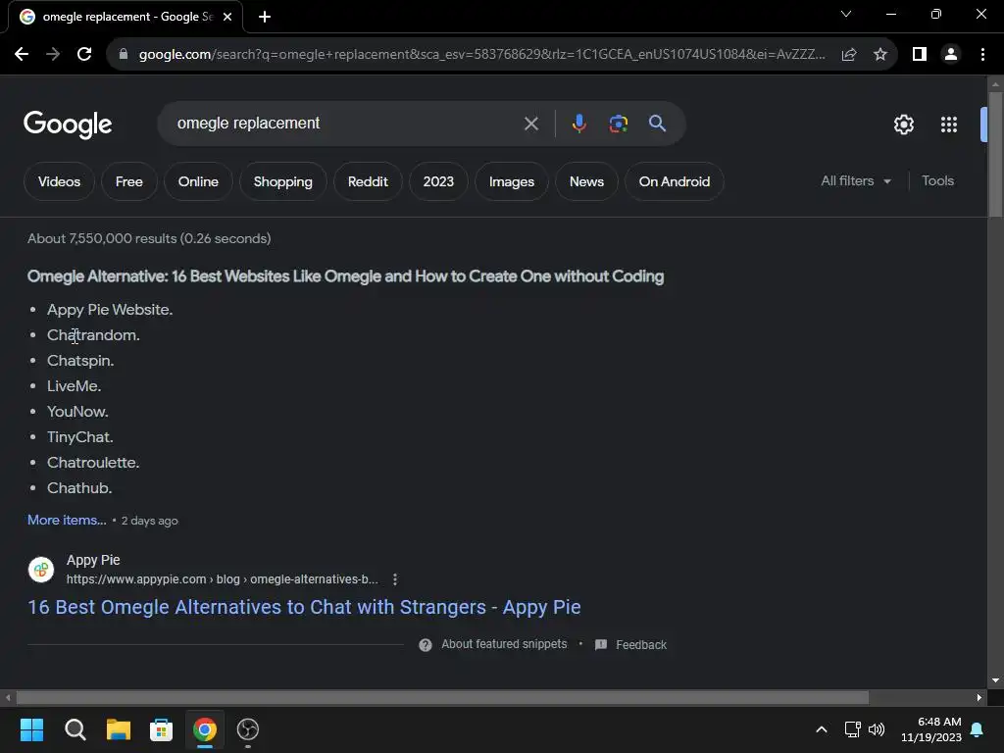The height and width of the screenshot is (753, 1004).
Task: Open Chrome's three-dot menu
Action: [x=982, y=55]
